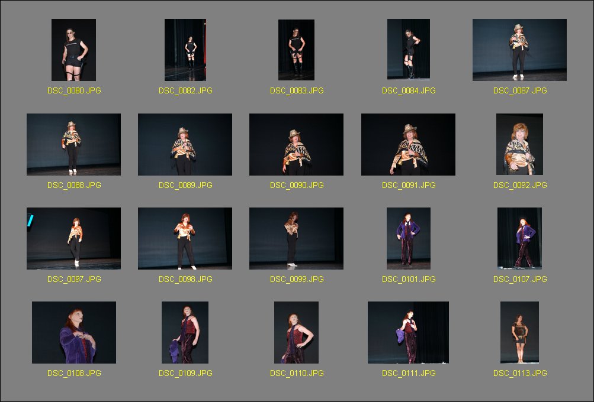The width and height of the screenshot is (594, 402).
Task: Click the label DSC_0083.JPG
Action: pyautogui.click(x=297, y=90)
